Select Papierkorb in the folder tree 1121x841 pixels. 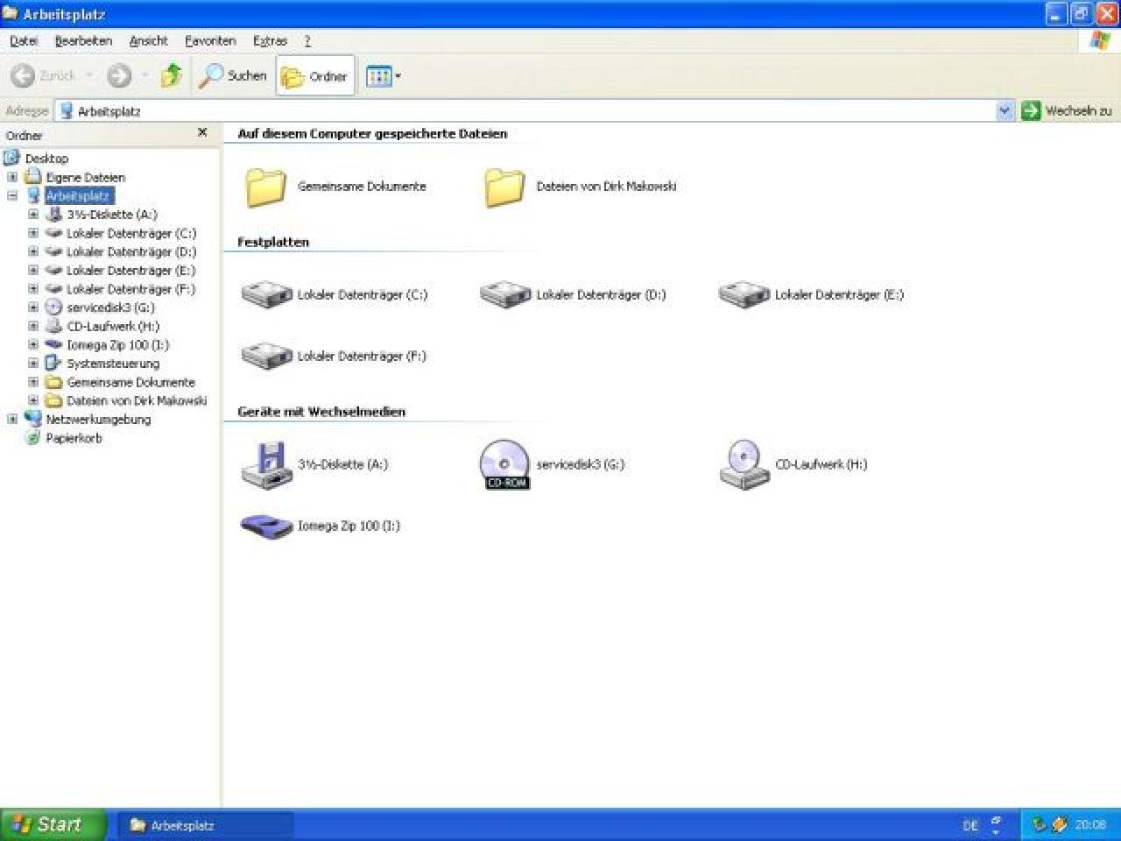74,438
